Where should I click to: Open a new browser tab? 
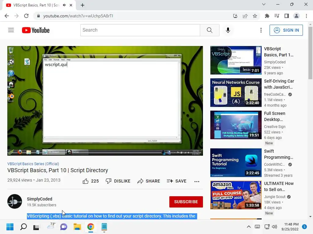(x=83, y=5)
